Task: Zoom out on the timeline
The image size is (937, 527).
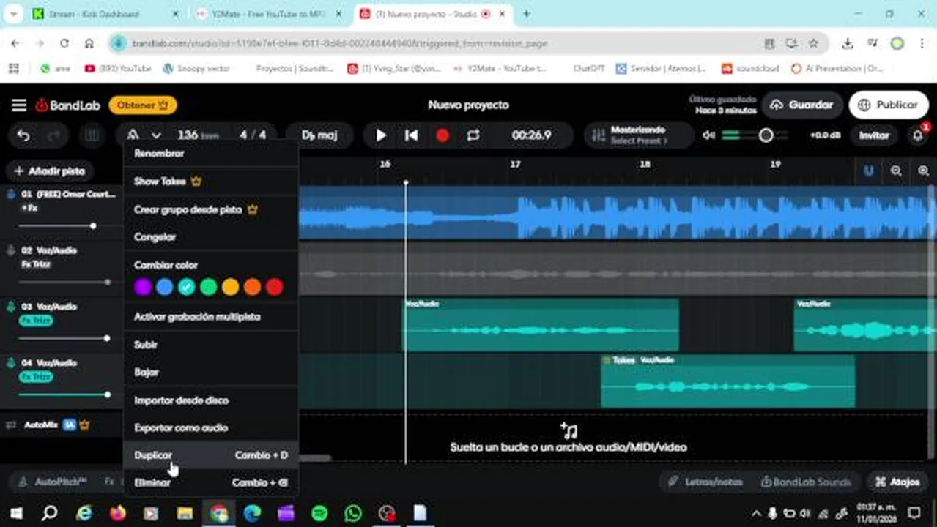Action: 896,171
